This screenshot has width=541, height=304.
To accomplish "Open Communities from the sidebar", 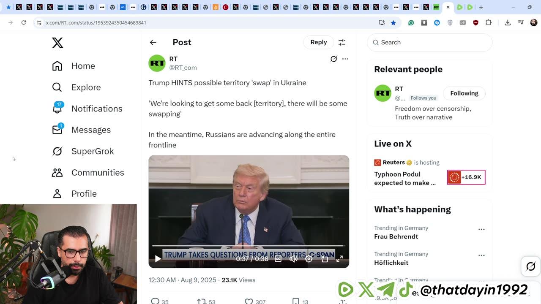I will [87, 172].
